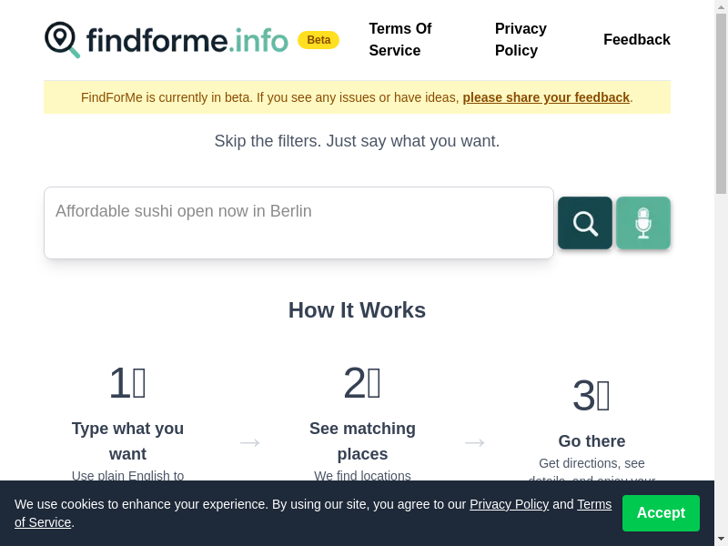Click the scrollbar up arrow
This screenshot has height=546, width=728.
721,7
